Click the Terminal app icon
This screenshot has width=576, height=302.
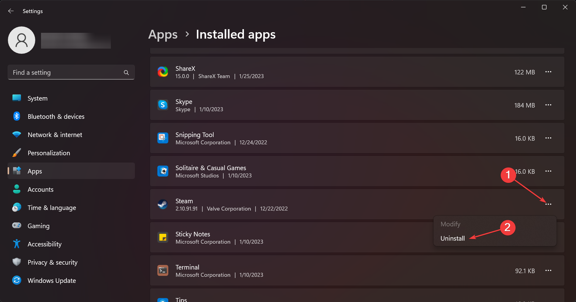point(163,271)
